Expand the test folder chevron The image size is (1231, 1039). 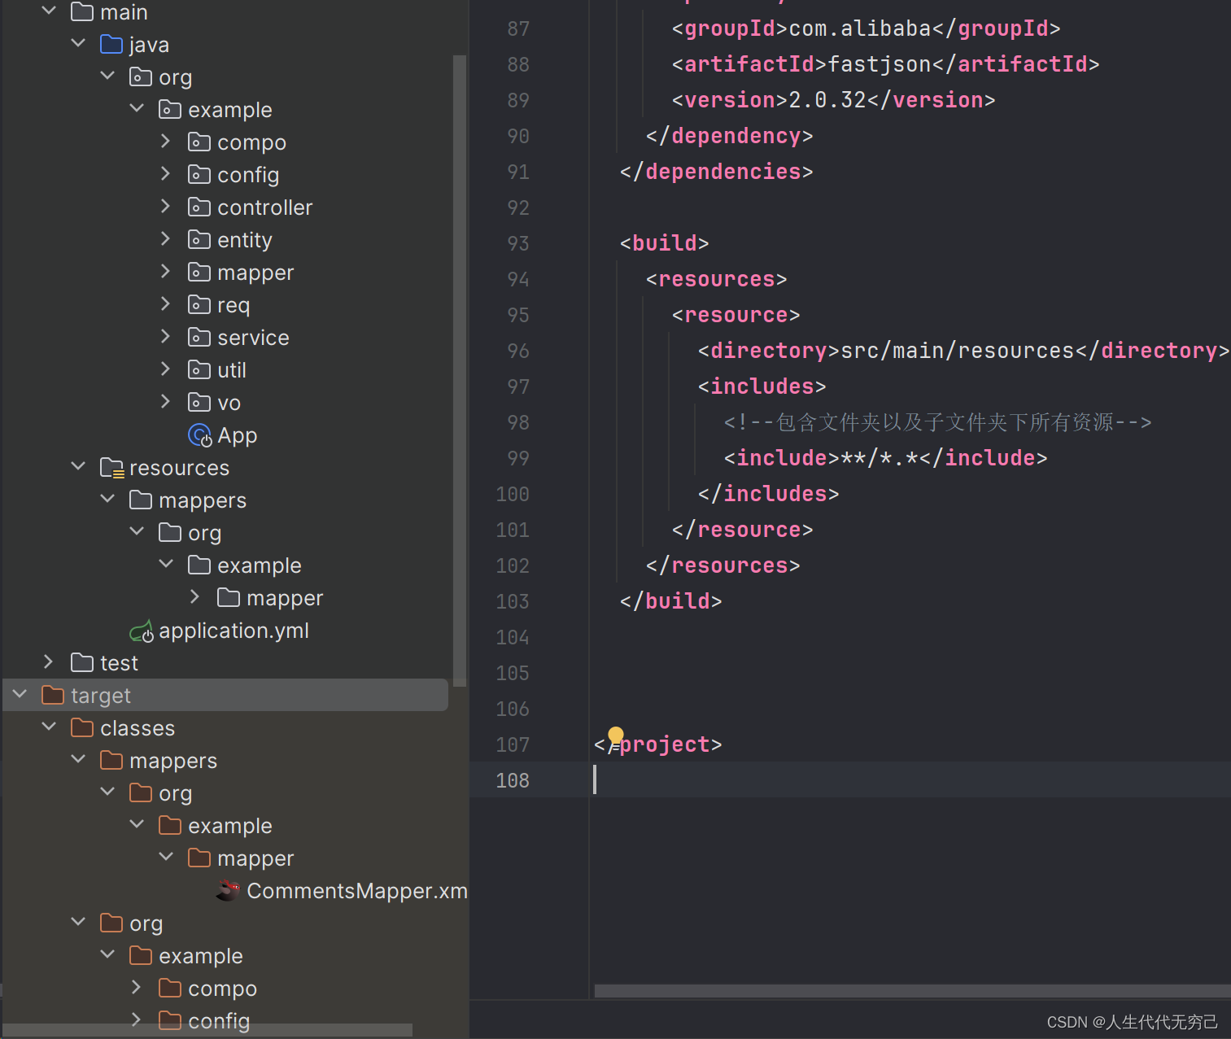pyautogui.click(x=49, y=662)
